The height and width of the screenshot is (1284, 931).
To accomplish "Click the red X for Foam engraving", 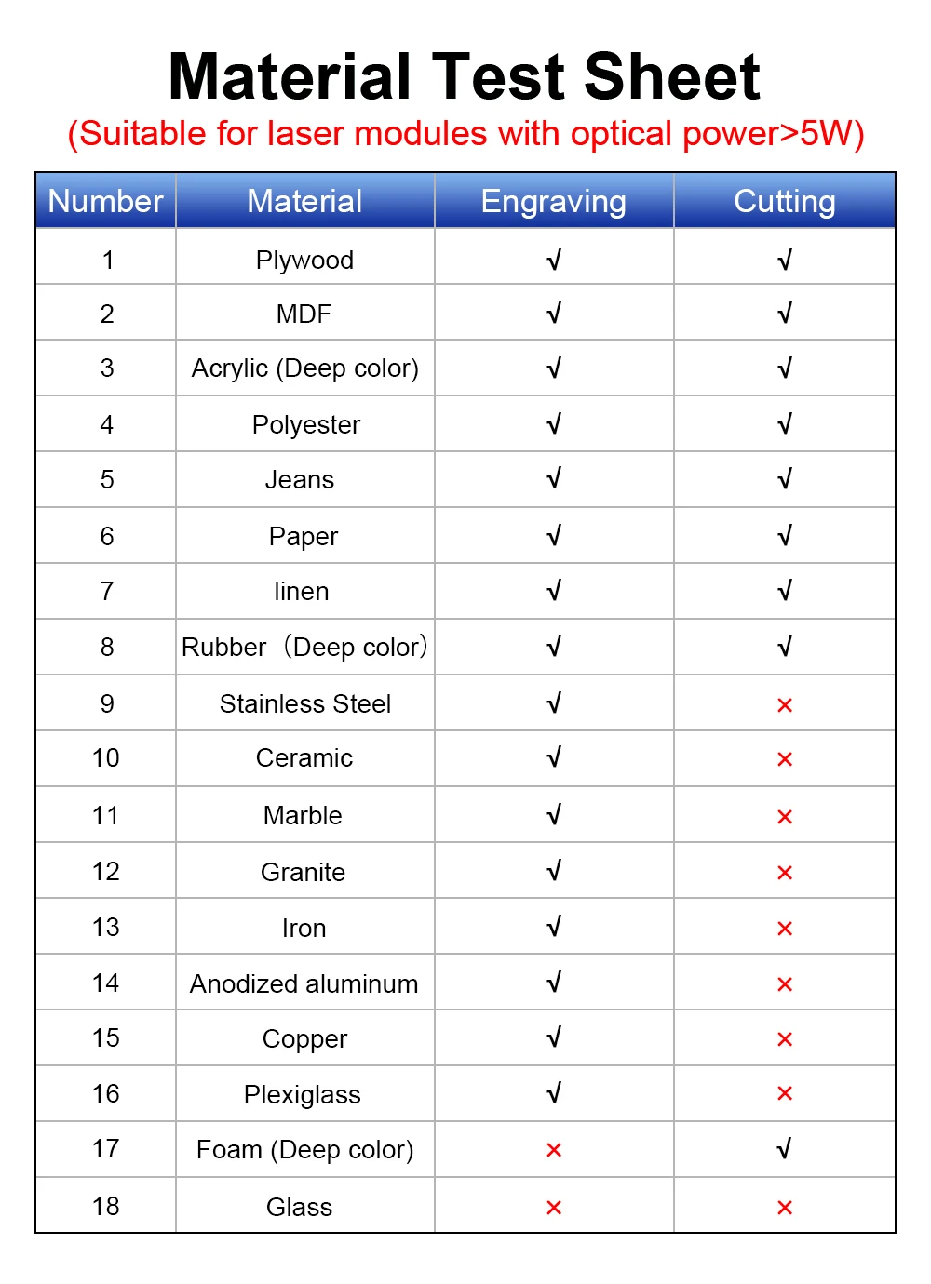I will tap(554, 1150).
